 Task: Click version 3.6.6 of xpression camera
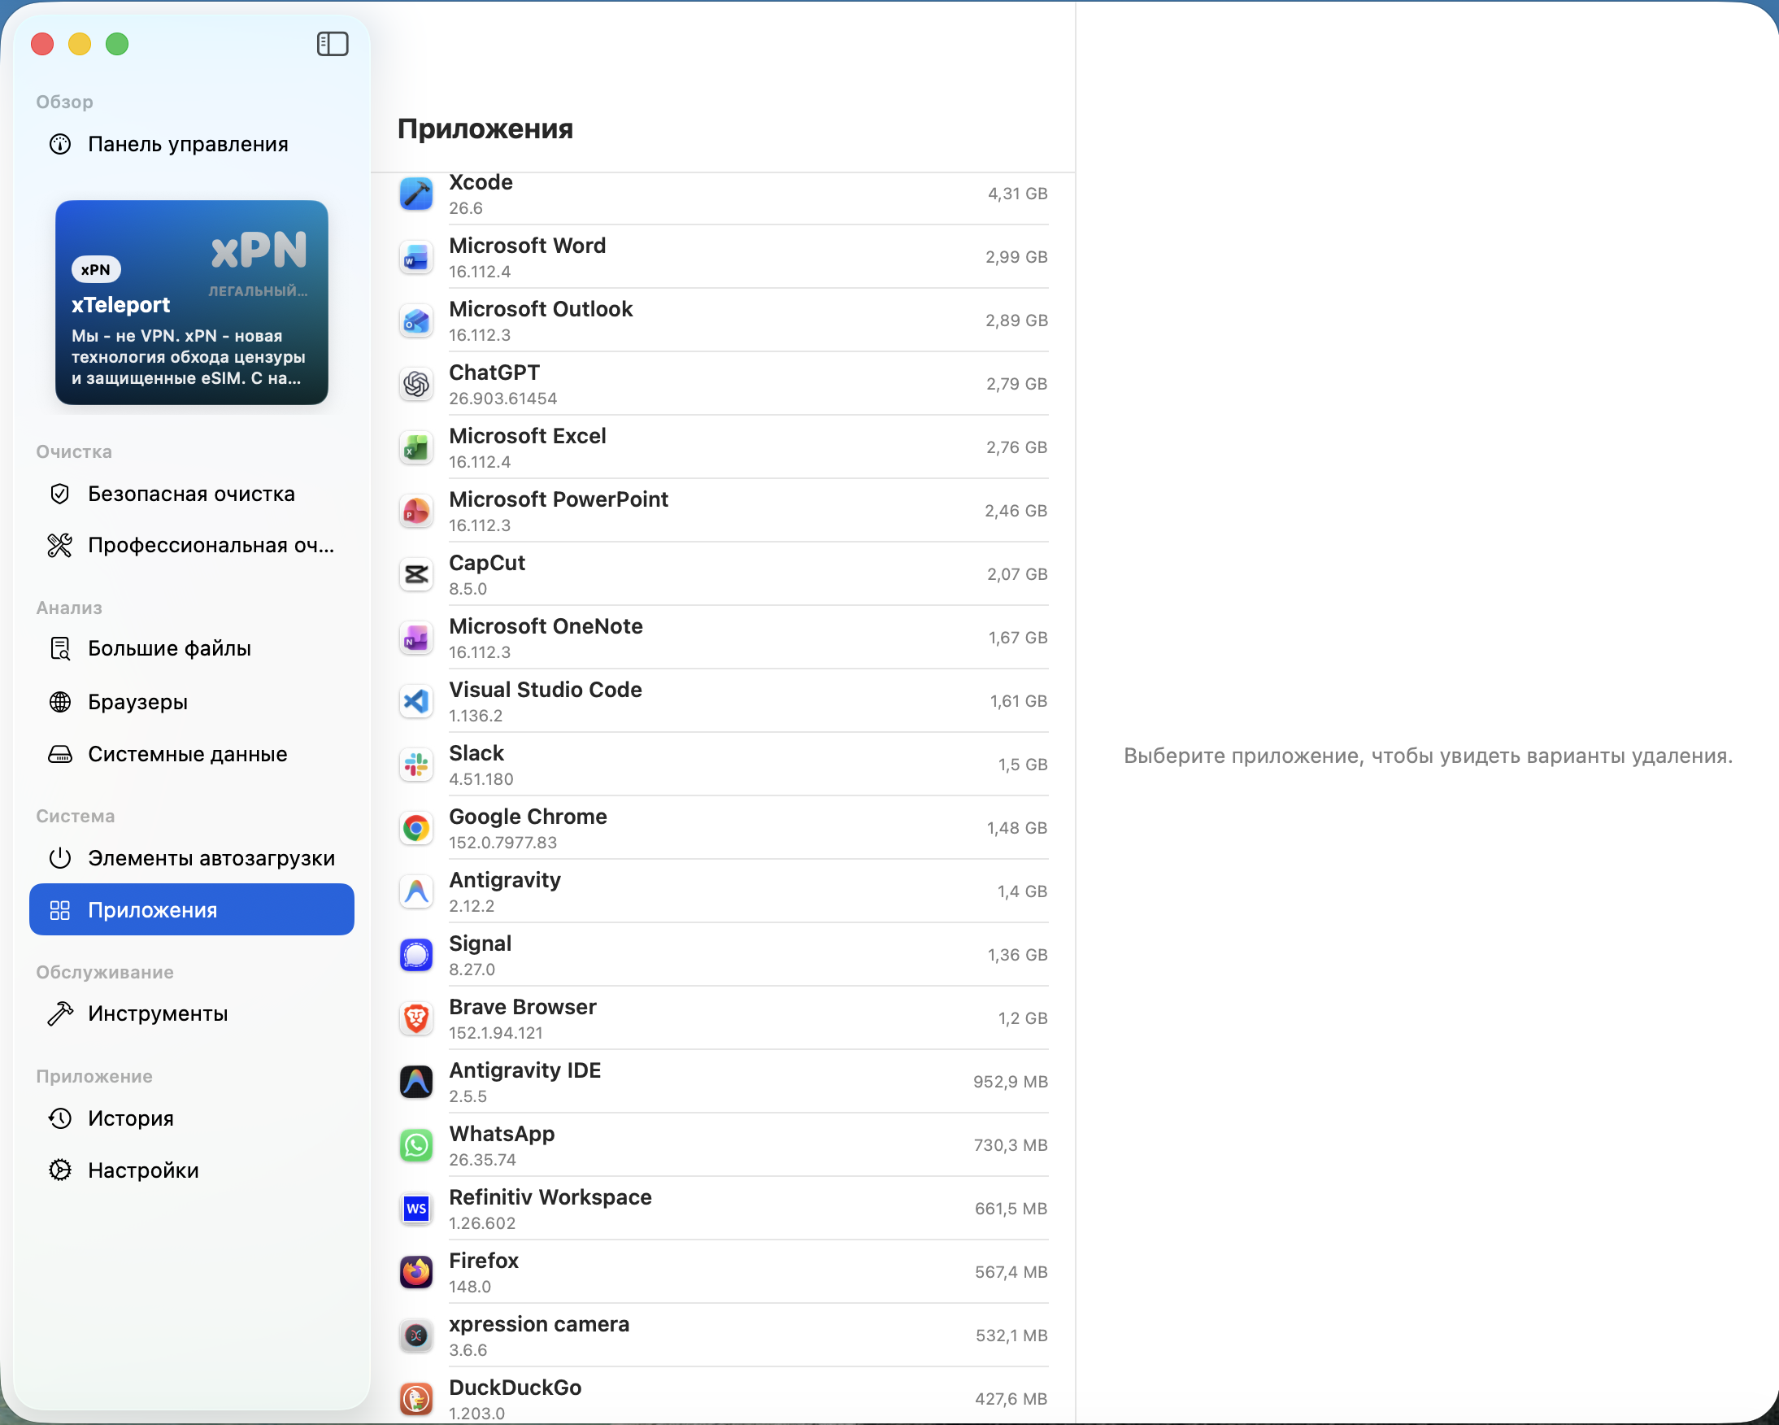tap(469, 1351)
